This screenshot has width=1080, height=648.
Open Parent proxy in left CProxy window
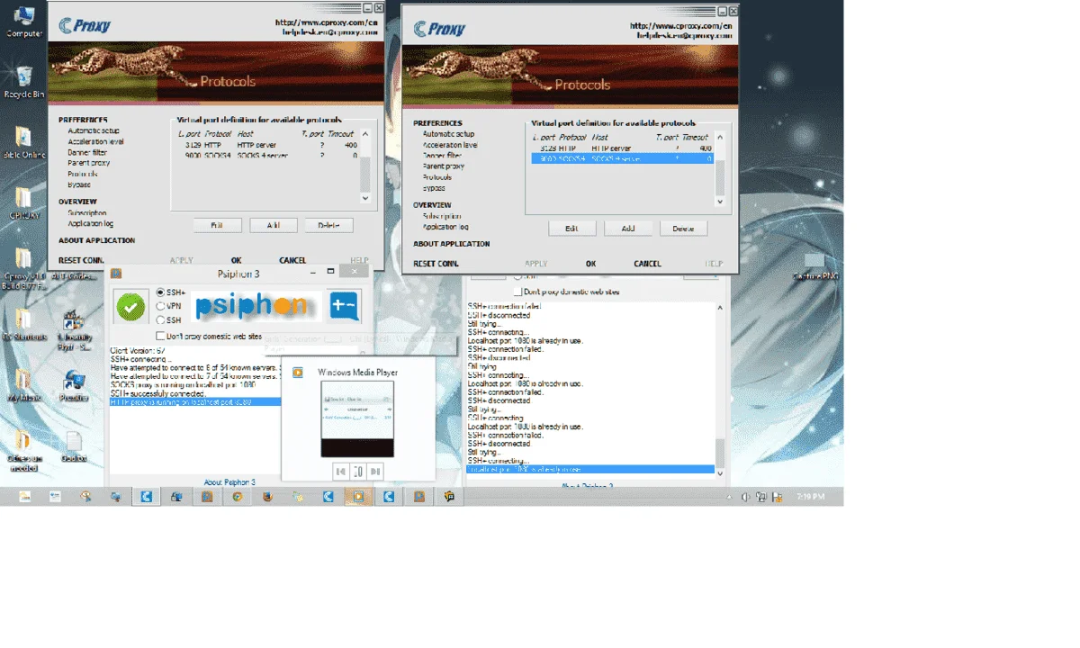coord(88,163)
